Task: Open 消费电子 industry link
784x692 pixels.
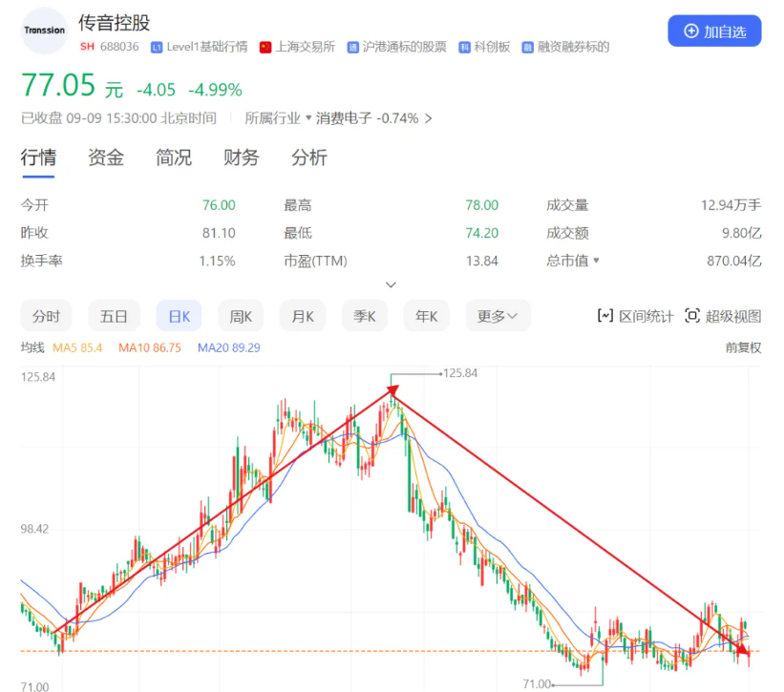Action: tap(344, 118)
